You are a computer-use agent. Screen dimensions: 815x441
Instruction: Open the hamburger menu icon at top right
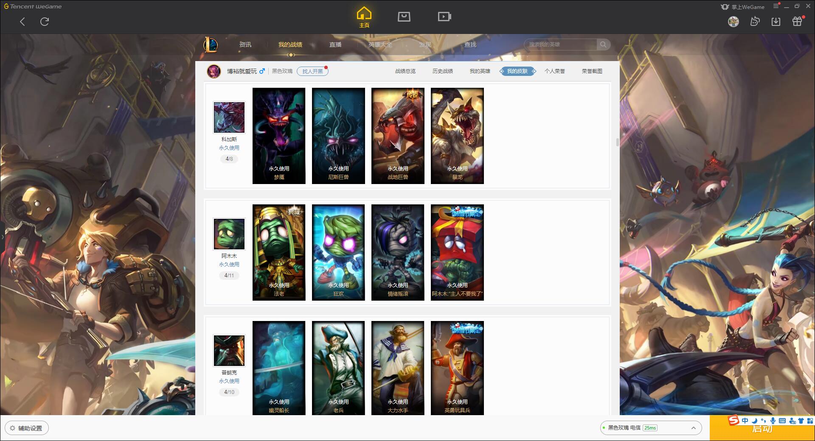click(776, 6)
